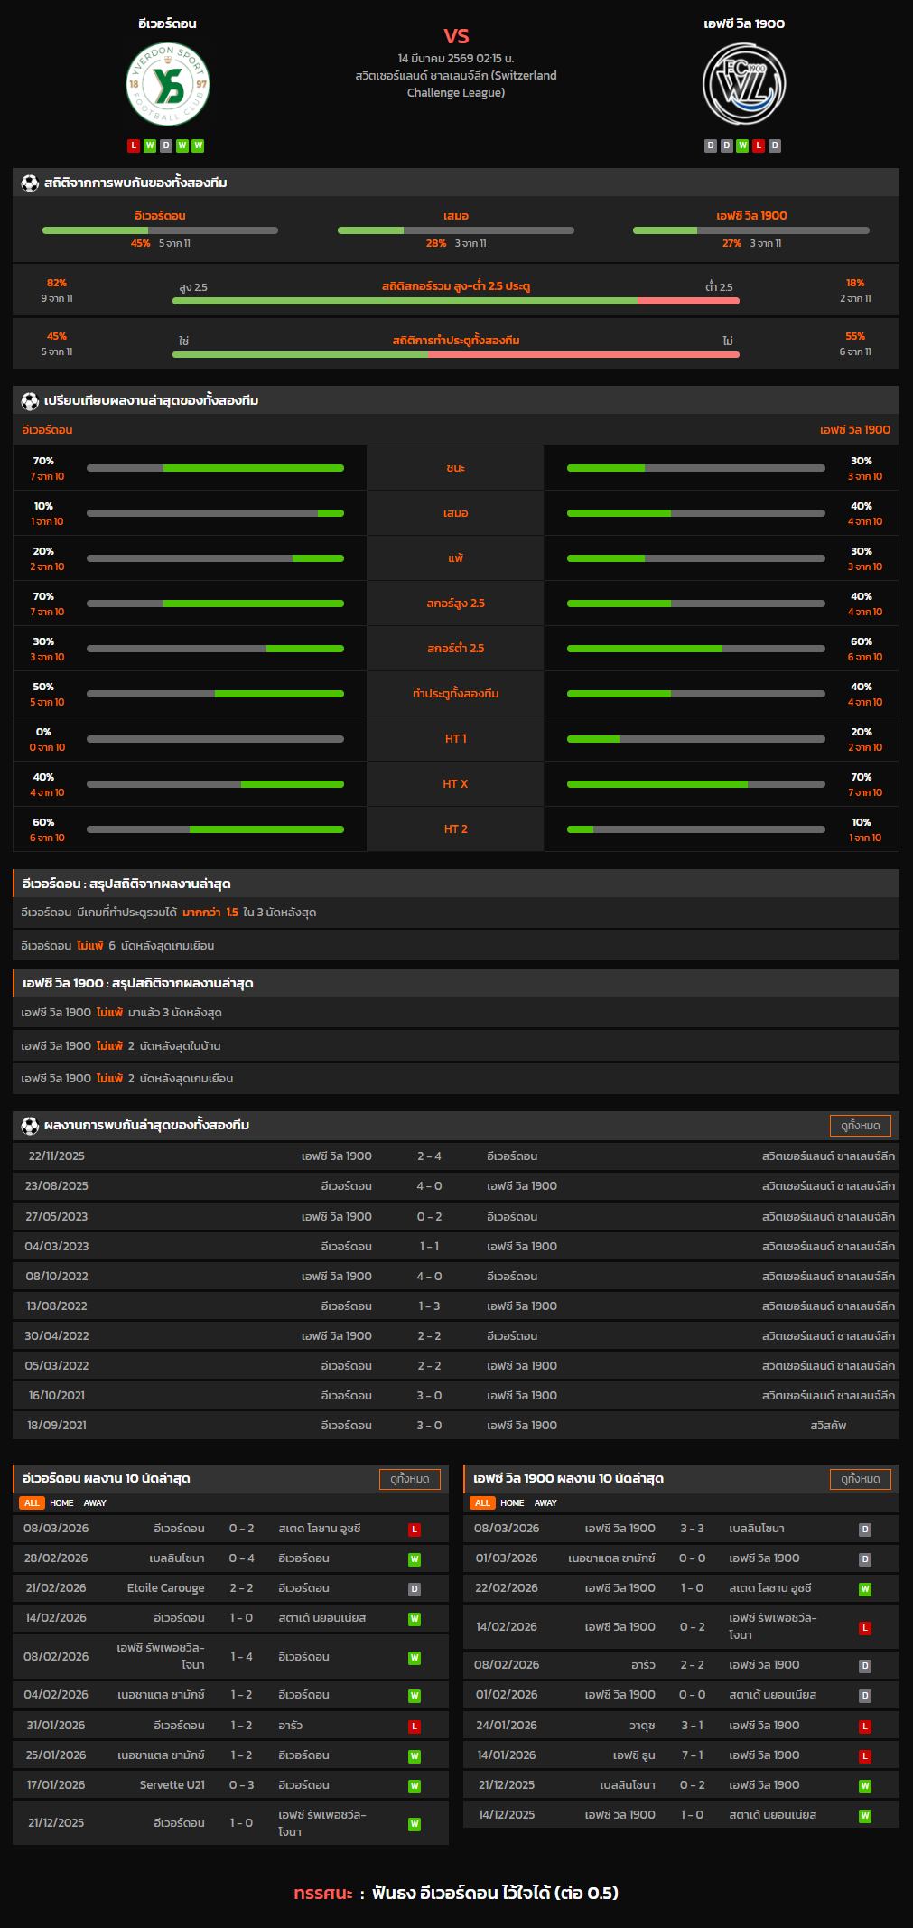
Task: Click the Yverdon Sport team logo
Action: click(x=167, y=84)
